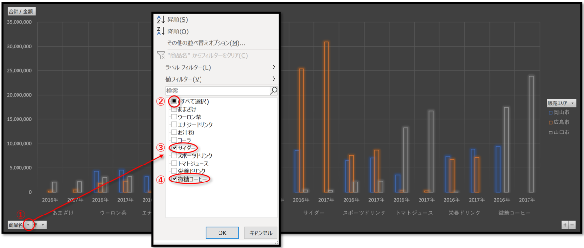Open 値フィルター(V) submenu

[183, 79]
